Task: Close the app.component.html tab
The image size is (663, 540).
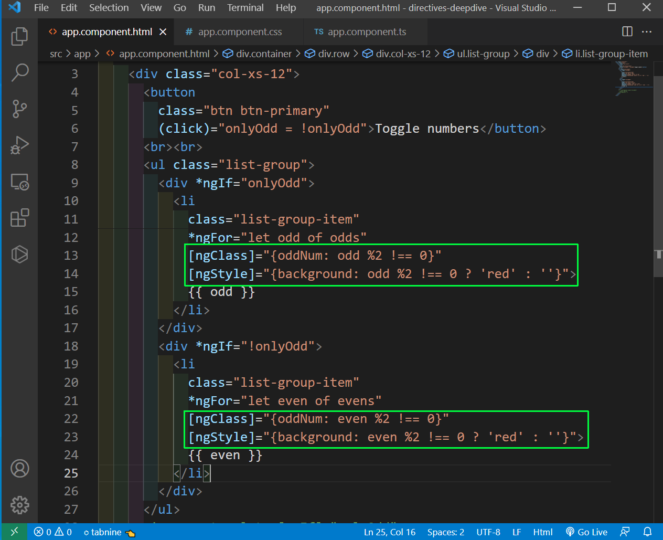Action: pos(163,32)
